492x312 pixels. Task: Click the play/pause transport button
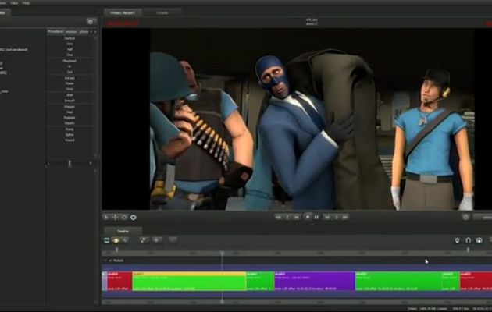[x=316, y=217]
